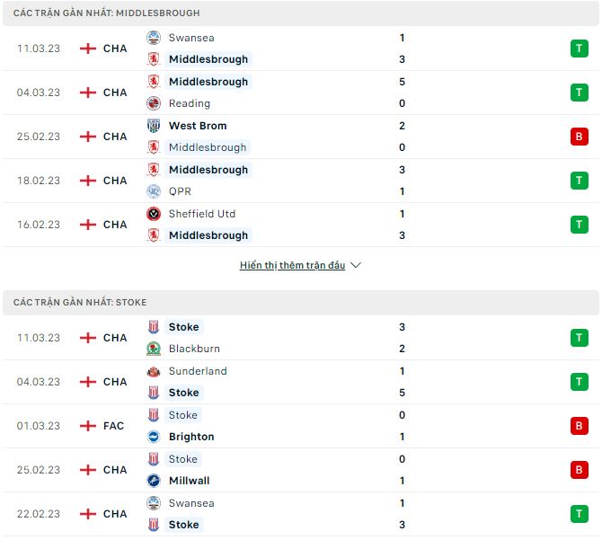The height and width of the screenshot is (540, 602).
Task: Click the QPR club crest icon
Action: click(154, 191)
